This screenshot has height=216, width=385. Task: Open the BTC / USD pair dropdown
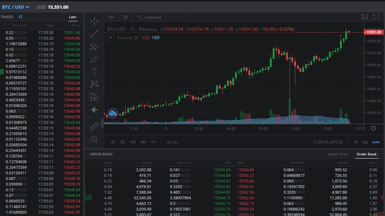[x=16, y=7]
